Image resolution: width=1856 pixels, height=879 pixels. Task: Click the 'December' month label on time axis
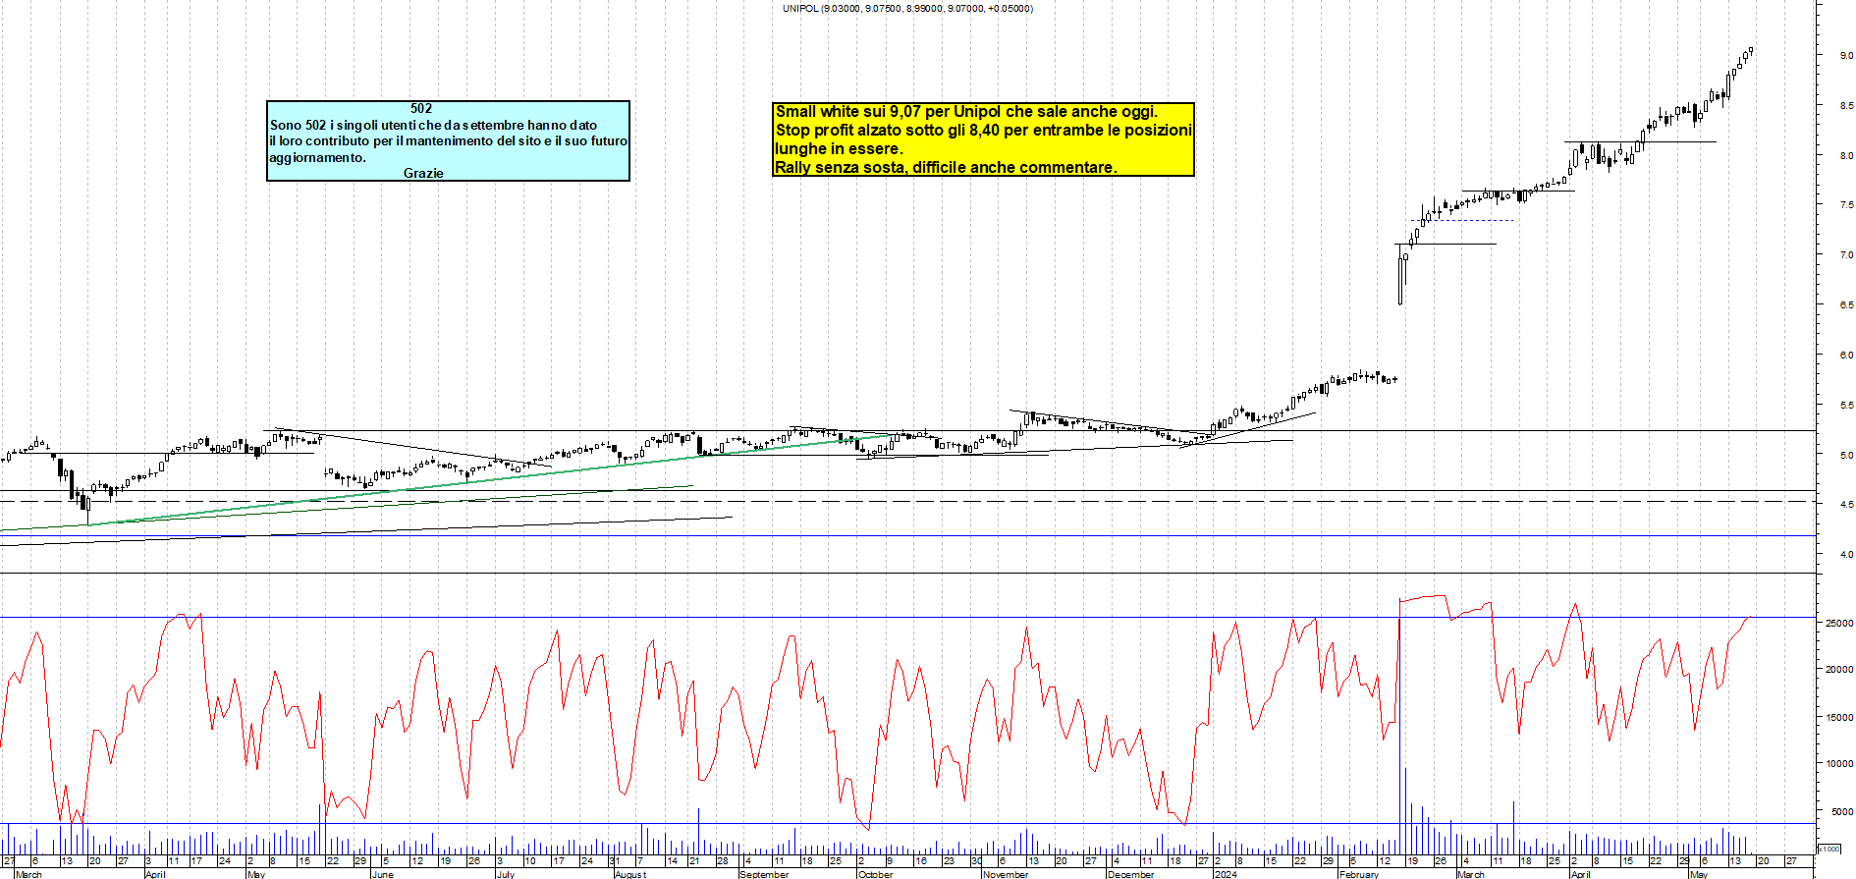coord(1131,874)
